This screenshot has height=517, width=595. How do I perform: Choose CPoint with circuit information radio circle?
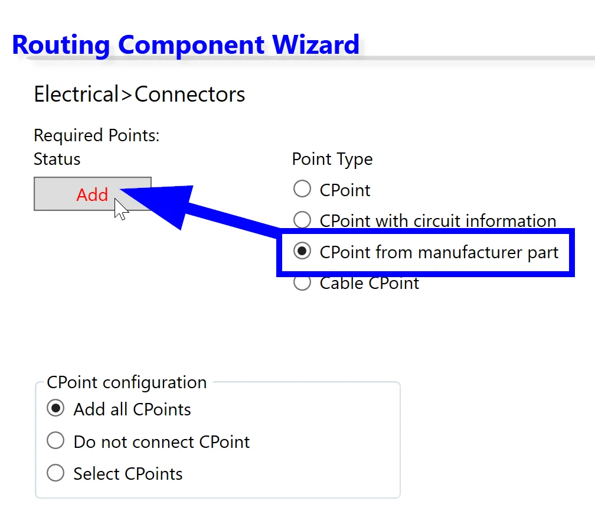click(x=302, y=220)
